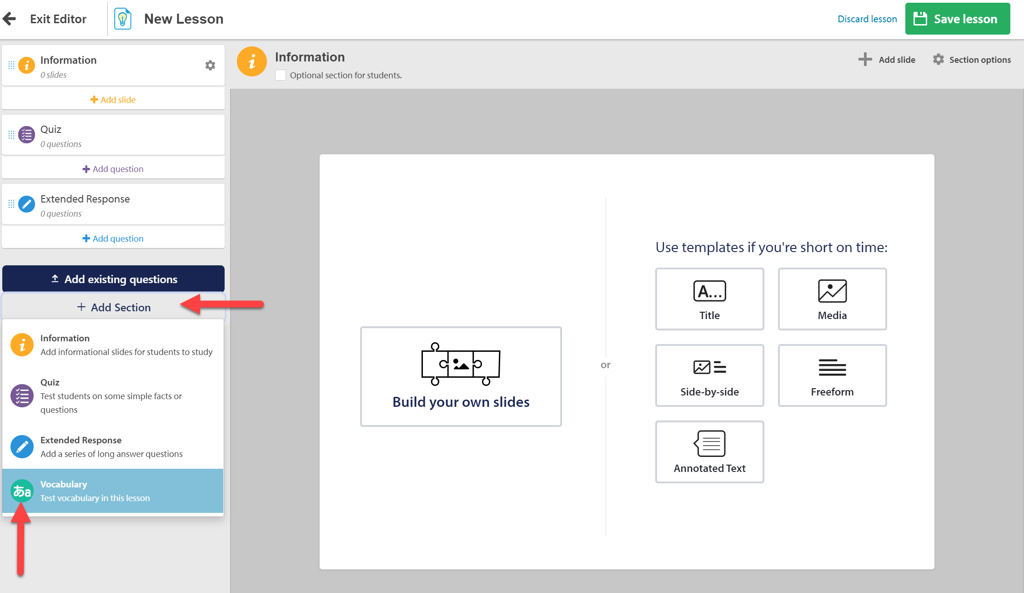Select Quiz from the Add Section menu
Viewport: 1024px width, 593px height.
tap(113, 395)
